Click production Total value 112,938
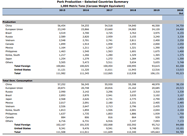 131,73
